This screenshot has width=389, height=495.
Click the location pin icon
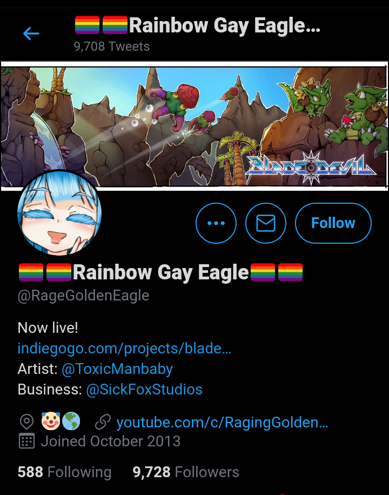(x=26, y=422)
